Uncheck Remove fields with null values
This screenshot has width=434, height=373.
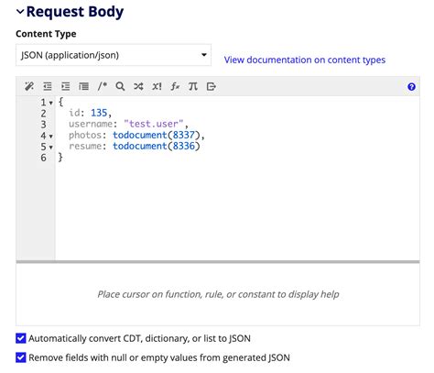click(21, 357)
